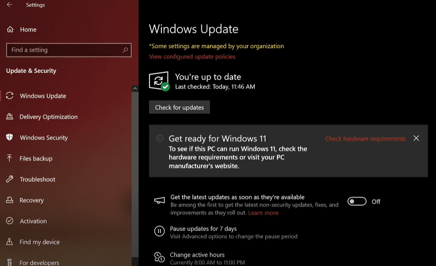Image resolution: width=436 pixels, height=266 pixels.
Task: Open Delivery Optimization page
Action: (x=49, y=117)
